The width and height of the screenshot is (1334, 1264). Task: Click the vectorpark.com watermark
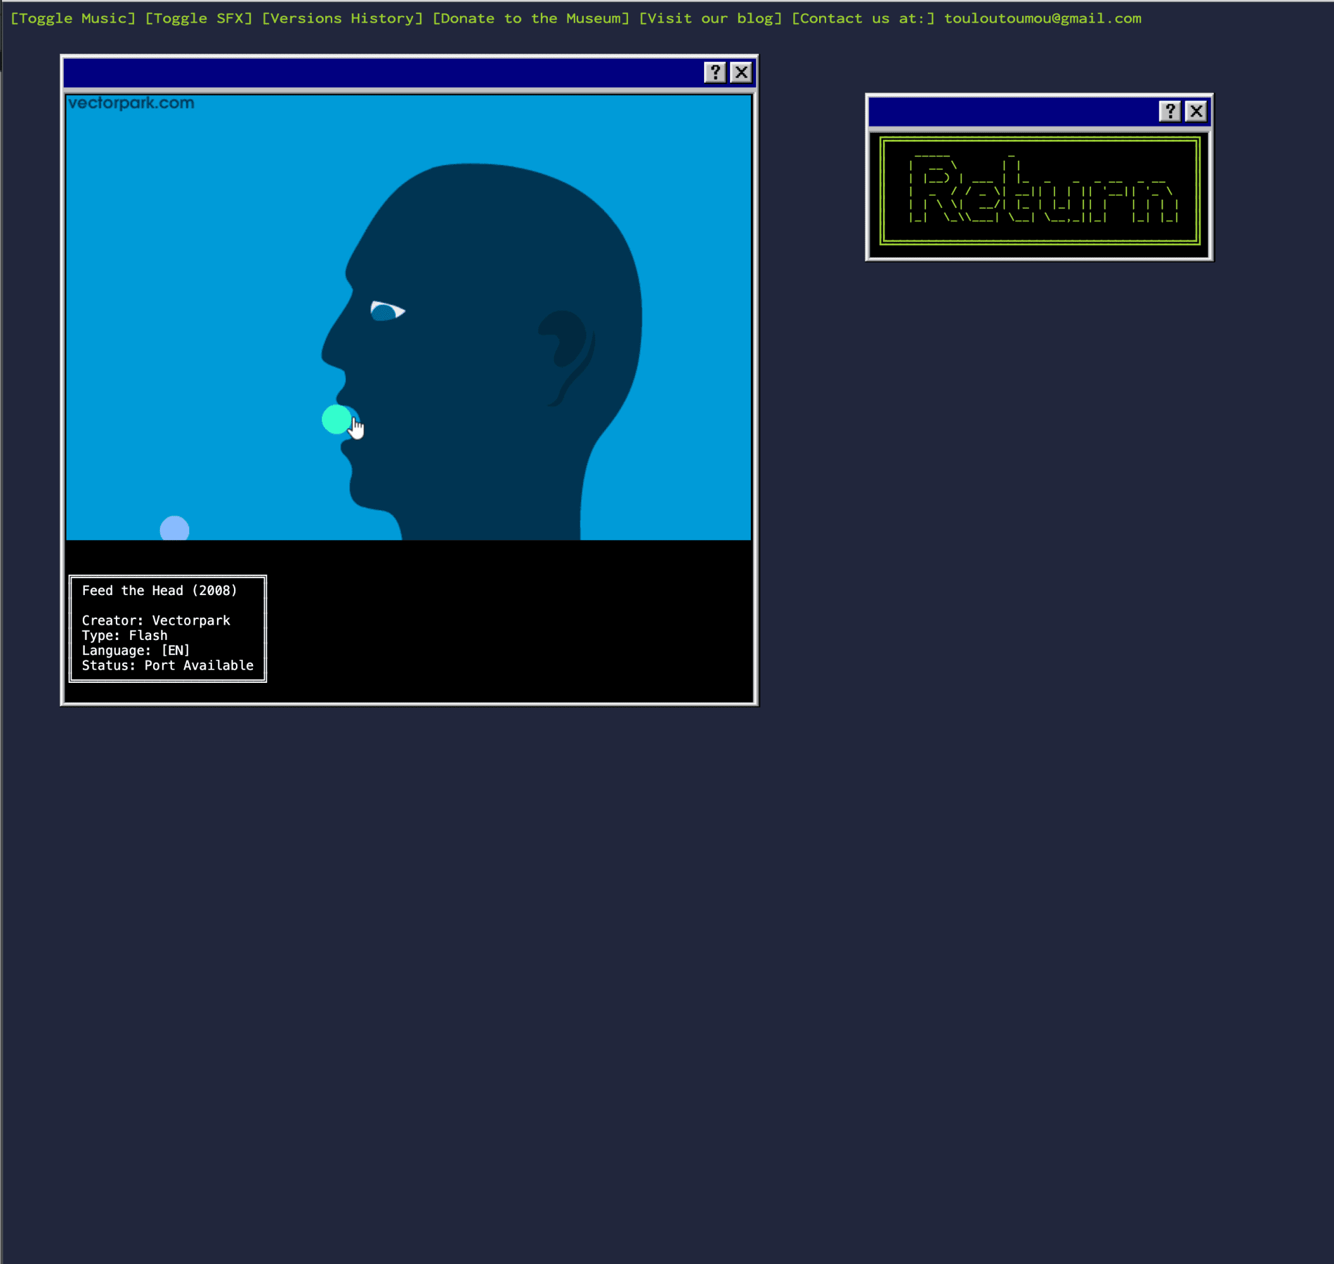[x=131, y=103]
